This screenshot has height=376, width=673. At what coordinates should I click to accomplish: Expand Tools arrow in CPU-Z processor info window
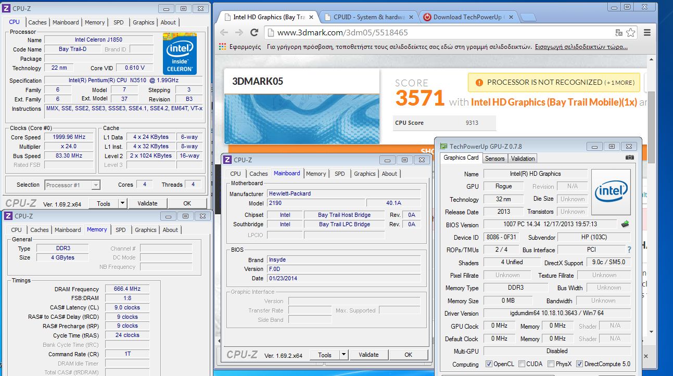(x=122, y=203)
